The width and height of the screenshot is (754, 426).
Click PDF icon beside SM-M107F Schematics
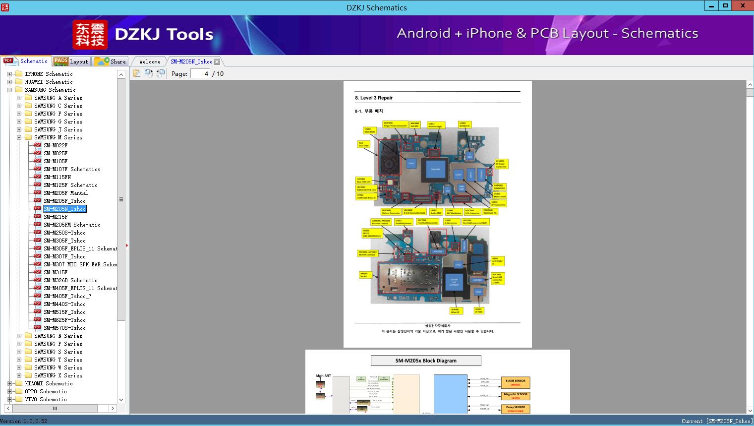[x=37, y=169]
